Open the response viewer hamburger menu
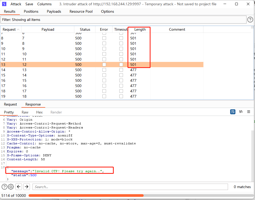 [x=249, y=112]
